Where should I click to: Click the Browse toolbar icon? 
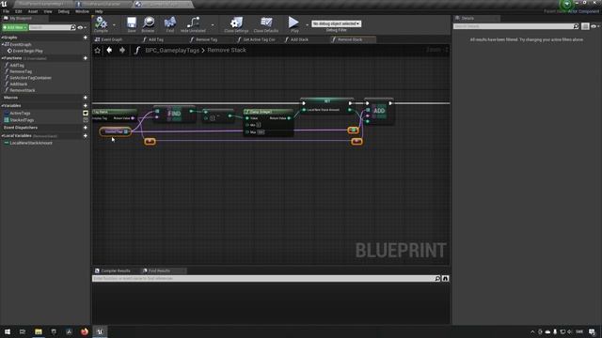(x=149, y=23)
